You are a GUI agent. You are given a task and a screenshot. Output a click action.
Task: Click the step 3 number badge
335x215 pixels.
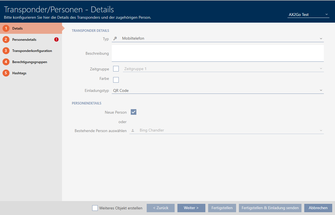[x=6, y=51]
